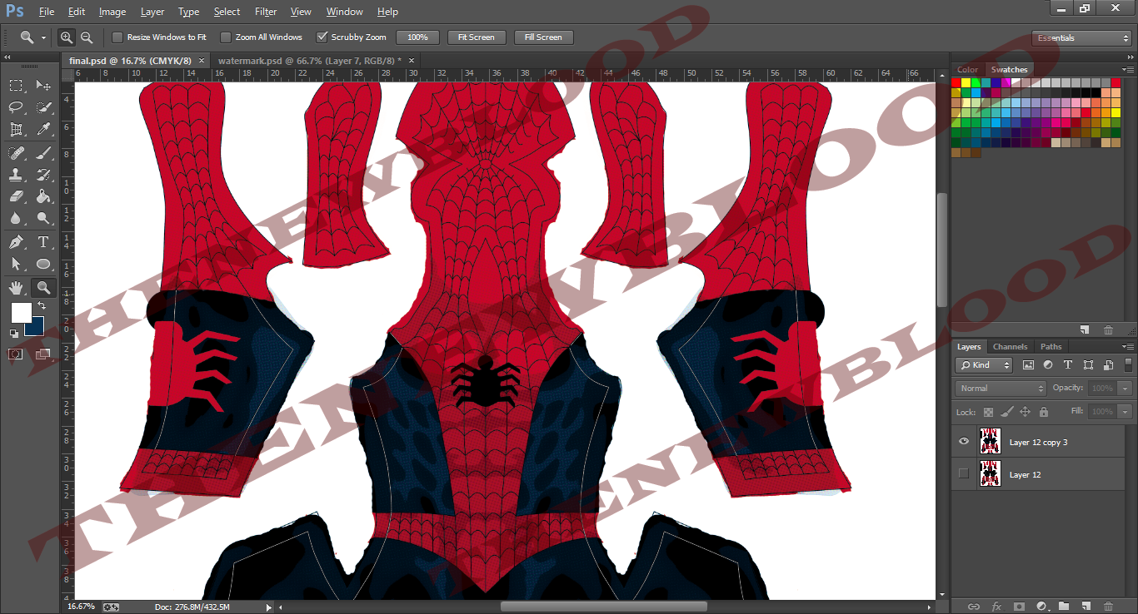
Task: Select the Paint Bucket tool
Action: pos(43,197)
